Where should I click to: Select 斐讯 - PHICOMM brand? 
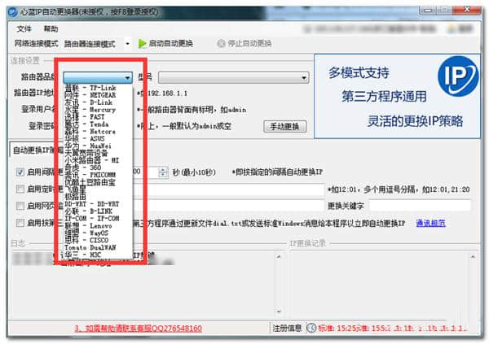(90, 175)
